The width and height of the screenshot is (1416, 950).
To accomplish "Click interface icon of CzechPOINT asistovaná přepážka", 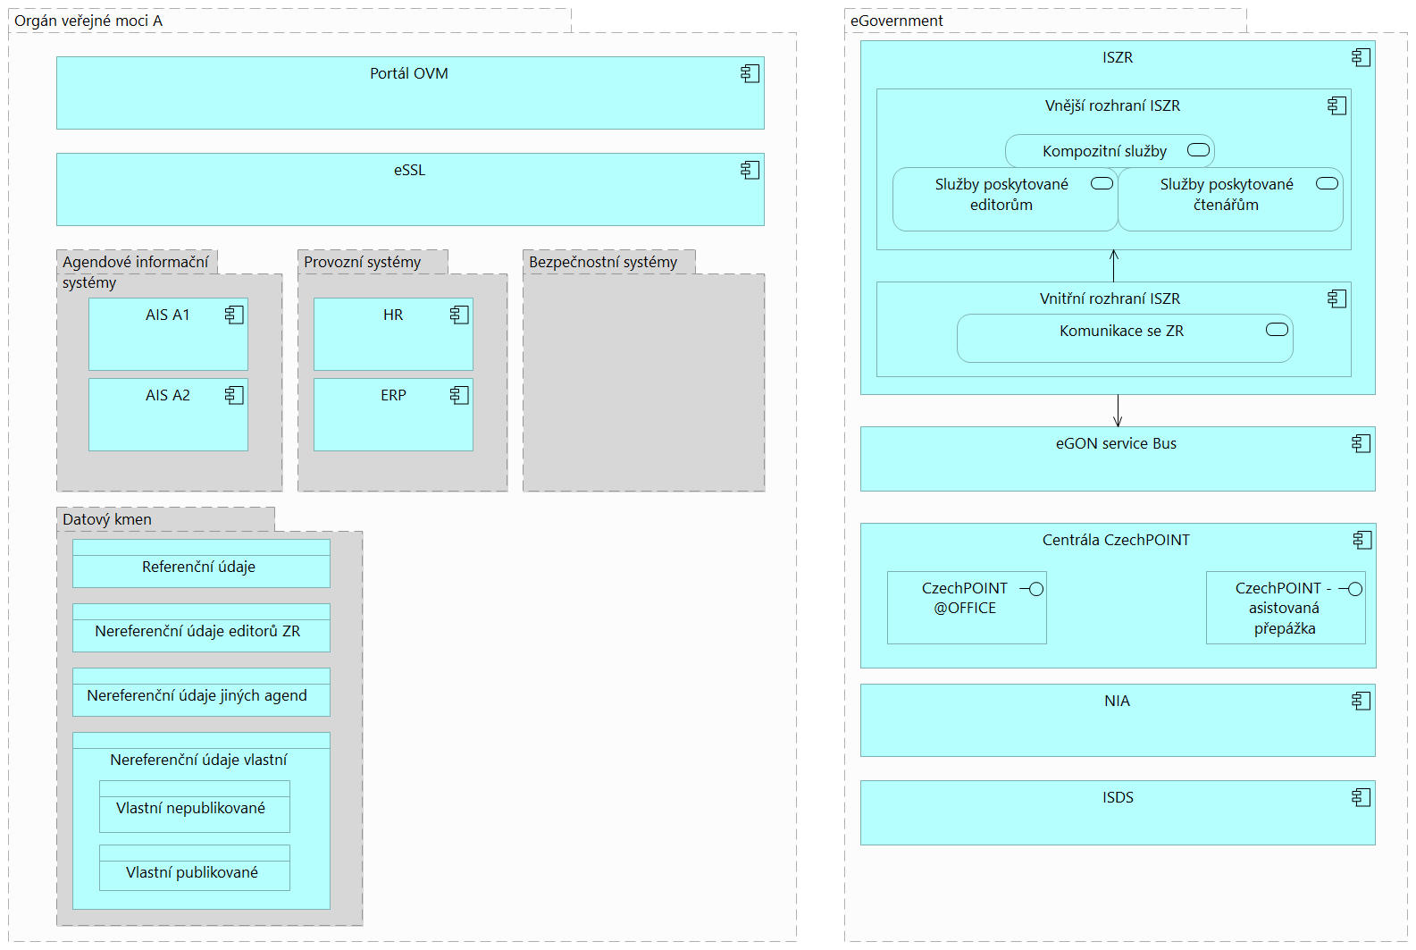I will tap(1351, 589).
